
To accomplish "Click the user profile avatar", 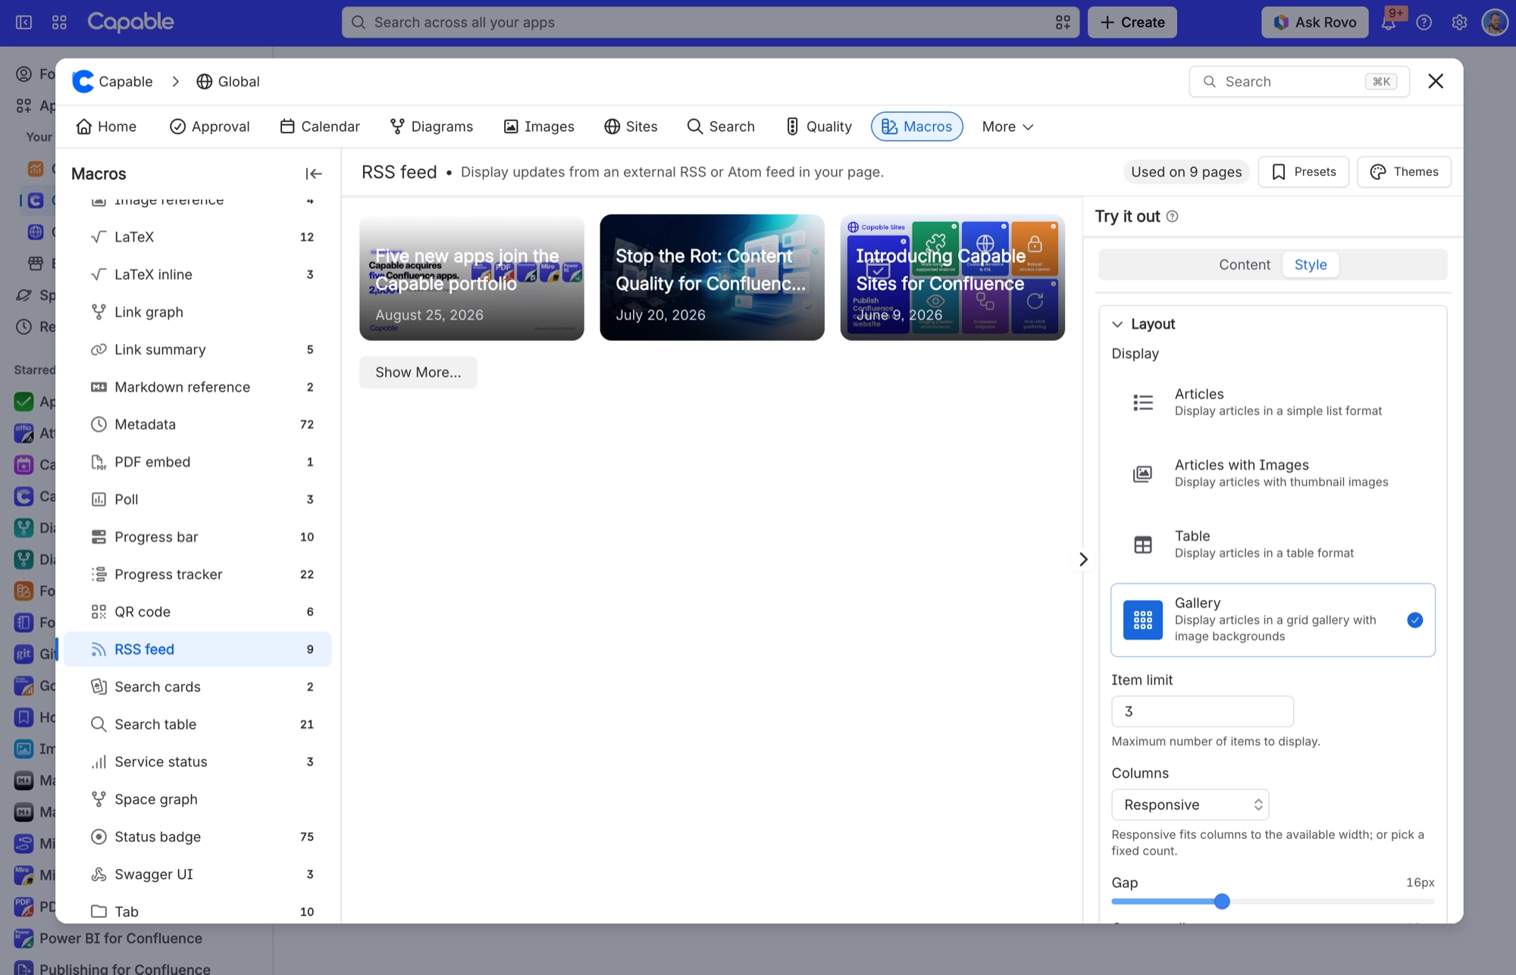I will tap(1495, 23).
